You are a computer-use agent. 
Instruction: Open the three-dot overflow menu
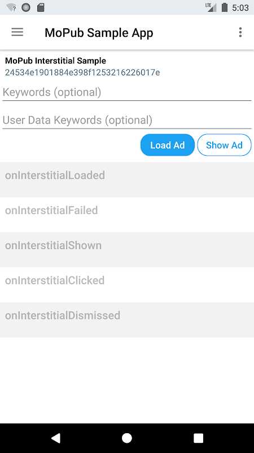(240, 32)
